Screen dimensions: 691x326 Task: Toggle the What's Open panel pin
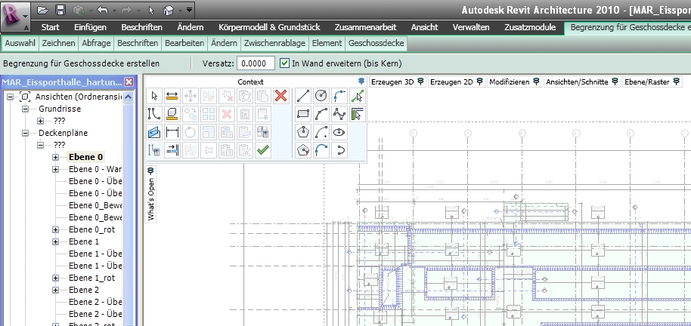(x=150, y=171)
